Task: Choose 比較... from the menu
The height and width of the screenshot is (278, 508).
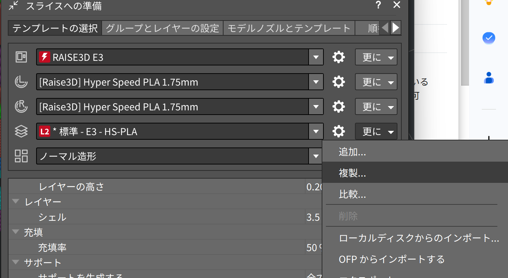Action: point(415,194)
